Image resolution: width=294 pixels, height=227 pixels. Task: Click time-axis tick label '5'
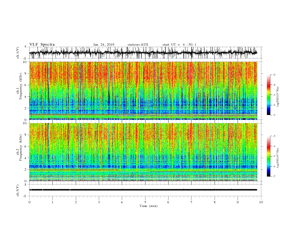click(145, 202)
